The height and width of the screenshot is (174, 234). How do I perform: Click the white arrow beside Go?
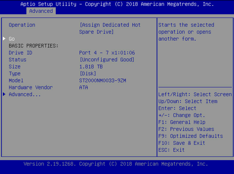(4, 39)
